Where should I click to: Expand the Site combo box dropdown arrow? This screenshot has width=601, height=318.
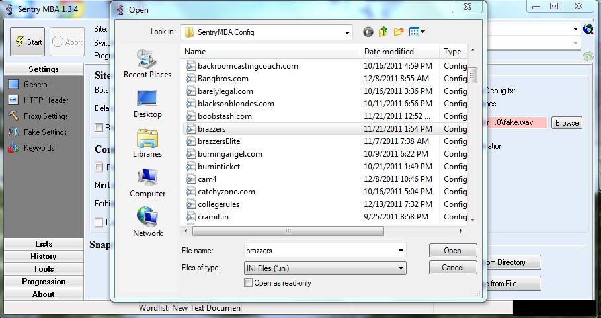point(575,29)
